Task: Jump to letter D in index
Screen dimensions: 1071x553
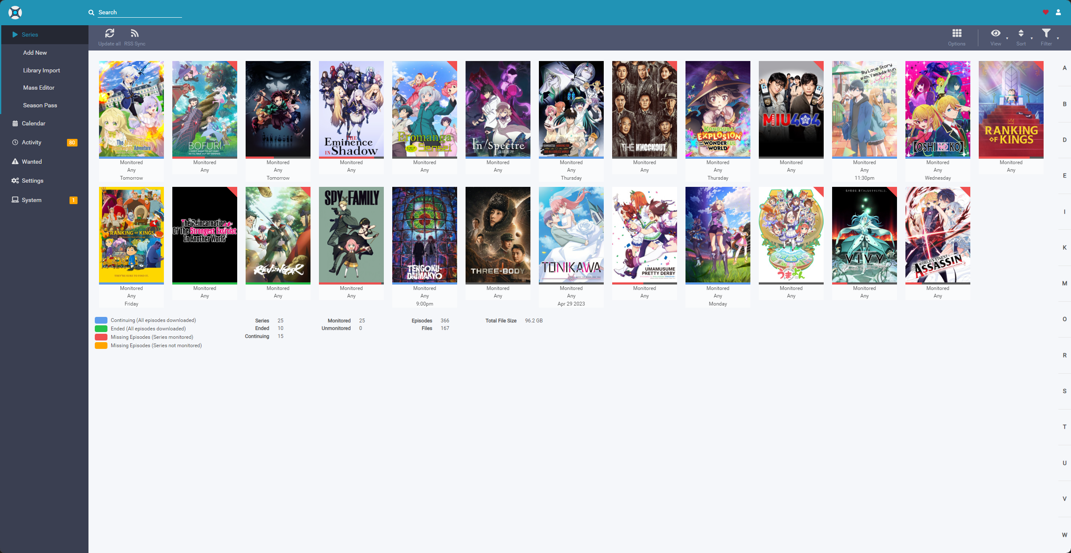Action: (x=1065, y=140)
